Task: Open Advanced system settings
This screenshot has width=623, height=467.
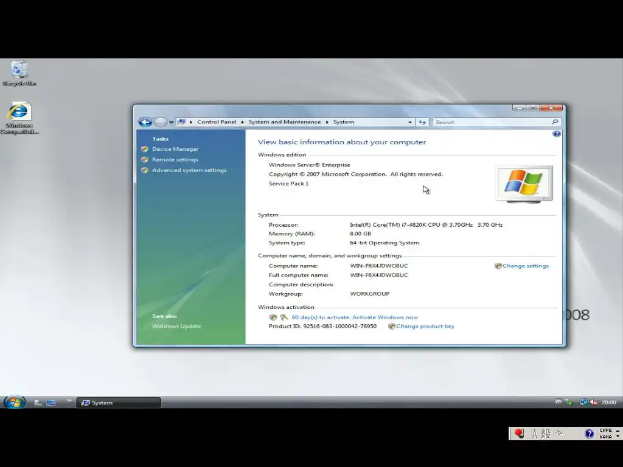Action: (189, 170)
